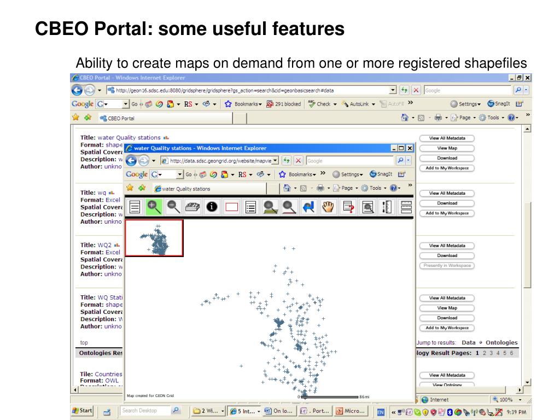The image size is (560, 420).
Task: Click SnagIt icon in CBEO Portal Google toolbar
Action: click(x=499, y=103)
